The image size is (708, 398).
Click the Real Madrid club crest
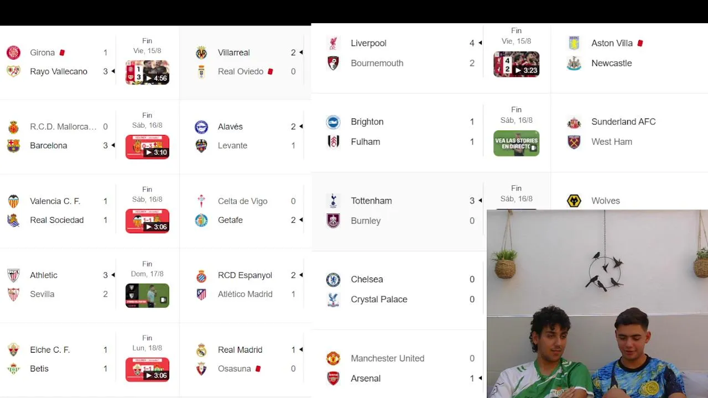pos(201,350)
